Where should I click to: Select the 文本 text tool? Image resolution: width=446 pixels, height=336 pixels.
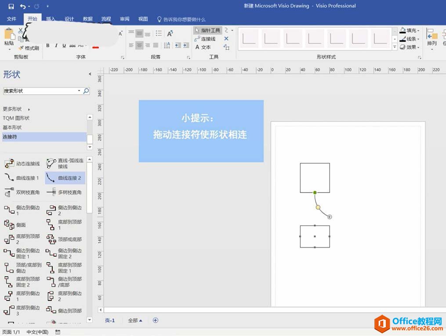203,47
